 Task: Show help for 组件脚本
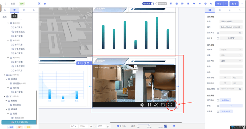(x=218, y=100)
